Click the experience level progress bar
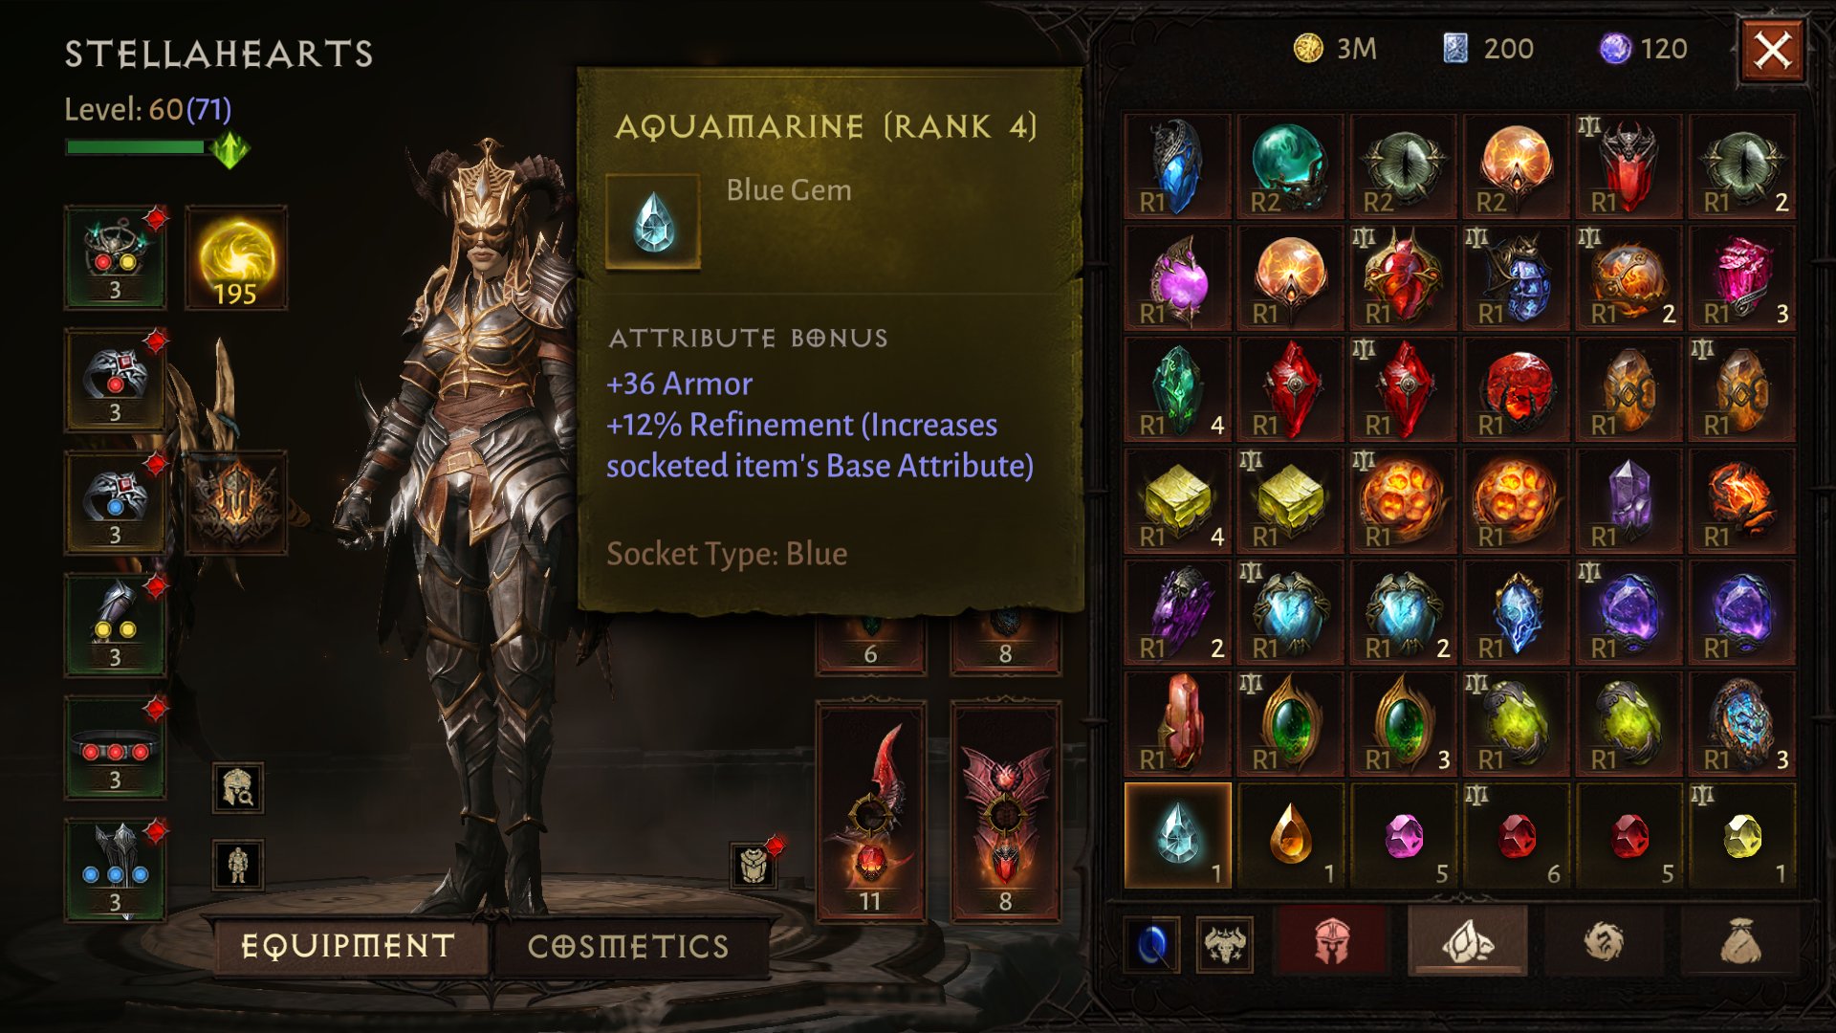The image size is (1836, 1033). click(135, 147)
